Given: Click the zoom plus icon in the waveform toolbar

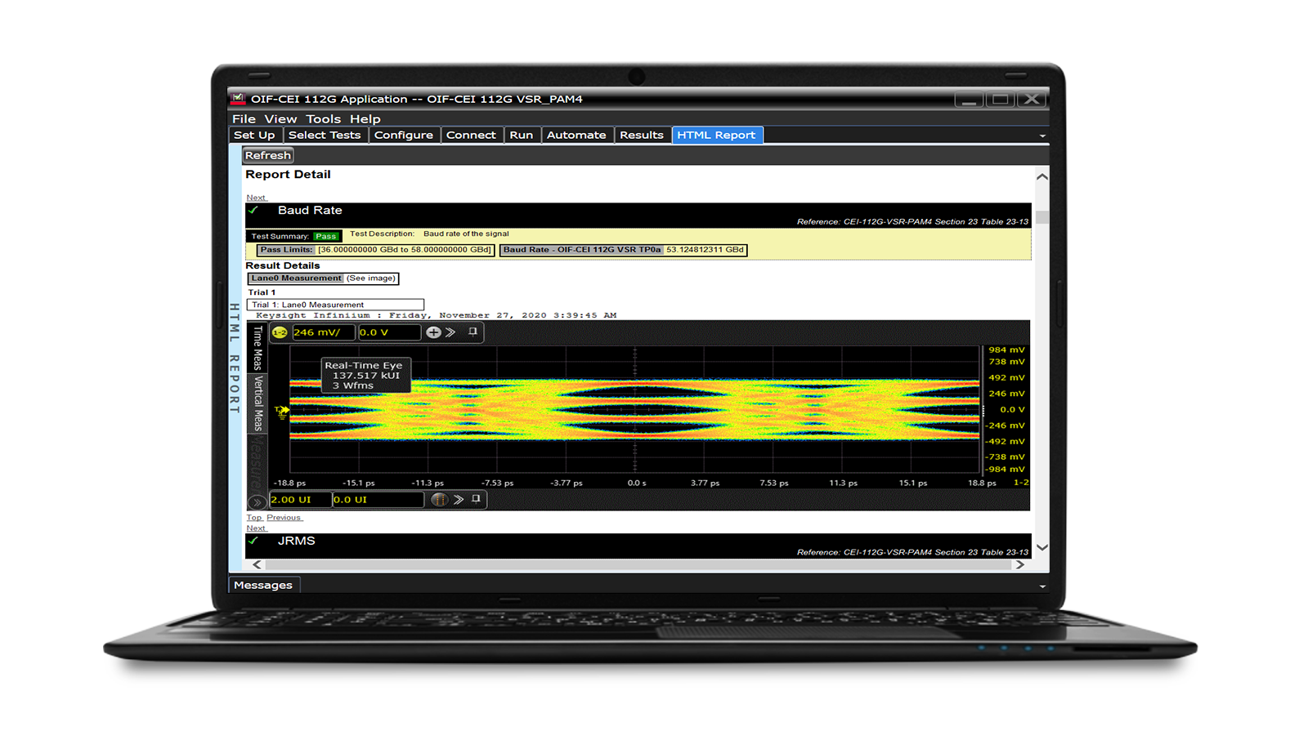Looking at the screenshot, I should [433, 332].
